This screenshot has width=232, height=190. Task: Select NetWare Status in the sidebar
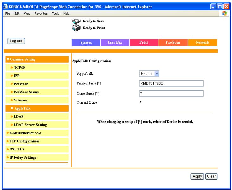(37, 92)
